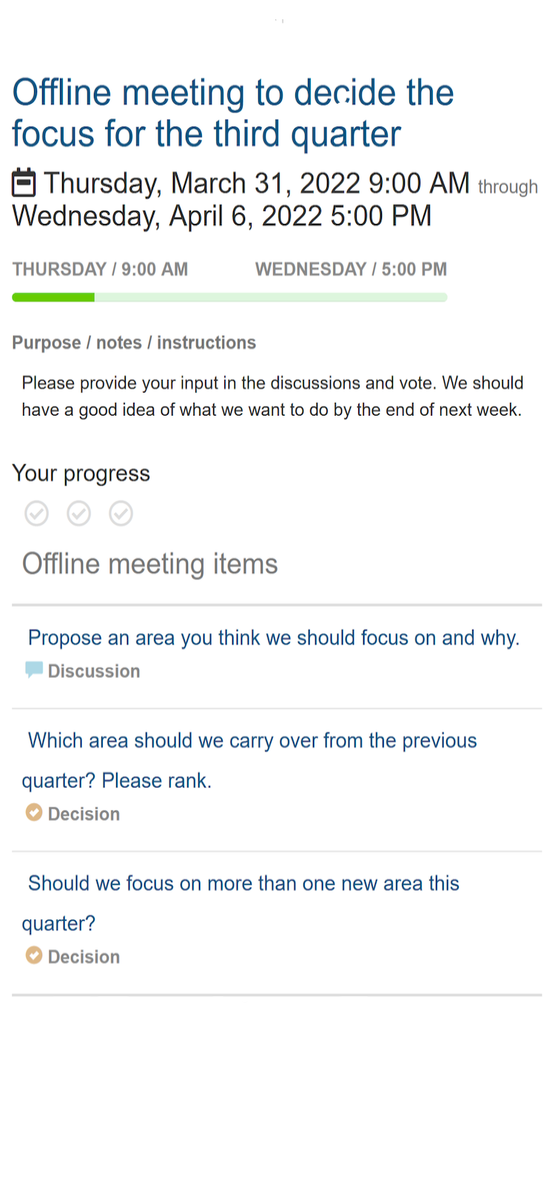Click the unfilled light part of the timeline bar
The width and height of the screenshot is (555, 1203).
pos(270,298)
